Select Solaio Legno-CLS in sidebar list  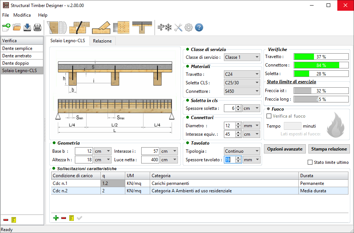coord(22,71)
